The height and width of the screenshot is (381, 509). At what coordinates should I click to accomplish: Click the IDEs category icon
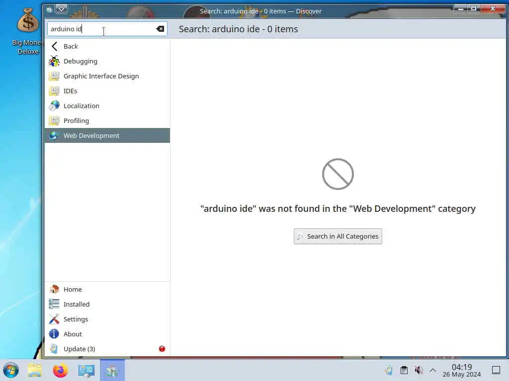[x=54, y=91]
